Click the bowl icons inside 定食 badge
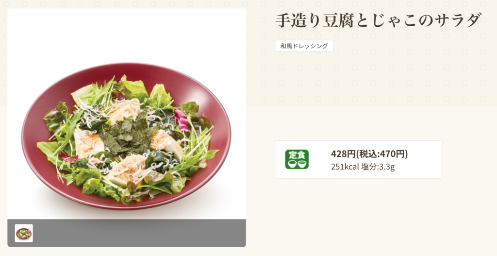This screenshot has height=256, width=497. click(297, 164)
